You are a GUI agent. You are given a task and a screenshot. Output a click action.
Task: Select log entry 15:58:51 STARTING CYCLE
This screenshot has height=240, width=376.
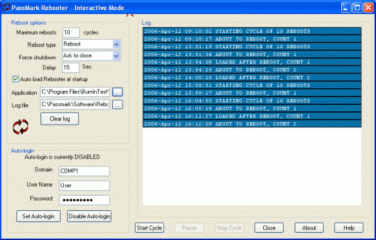[252, 85]
